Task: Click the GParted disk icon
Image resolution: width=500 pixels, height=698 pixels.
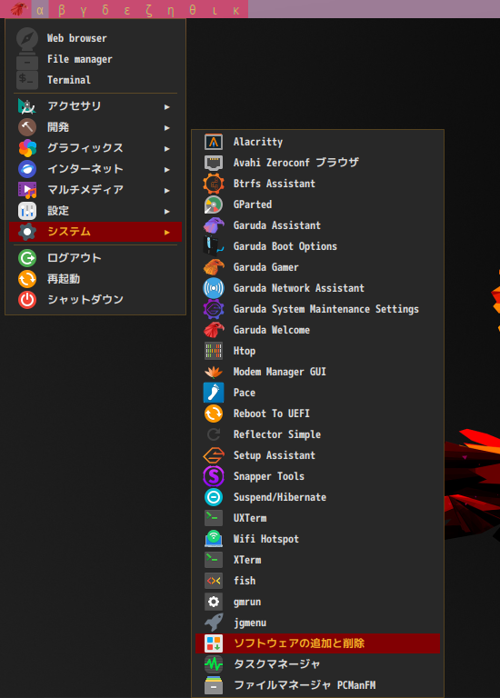Action: point(214,204)
